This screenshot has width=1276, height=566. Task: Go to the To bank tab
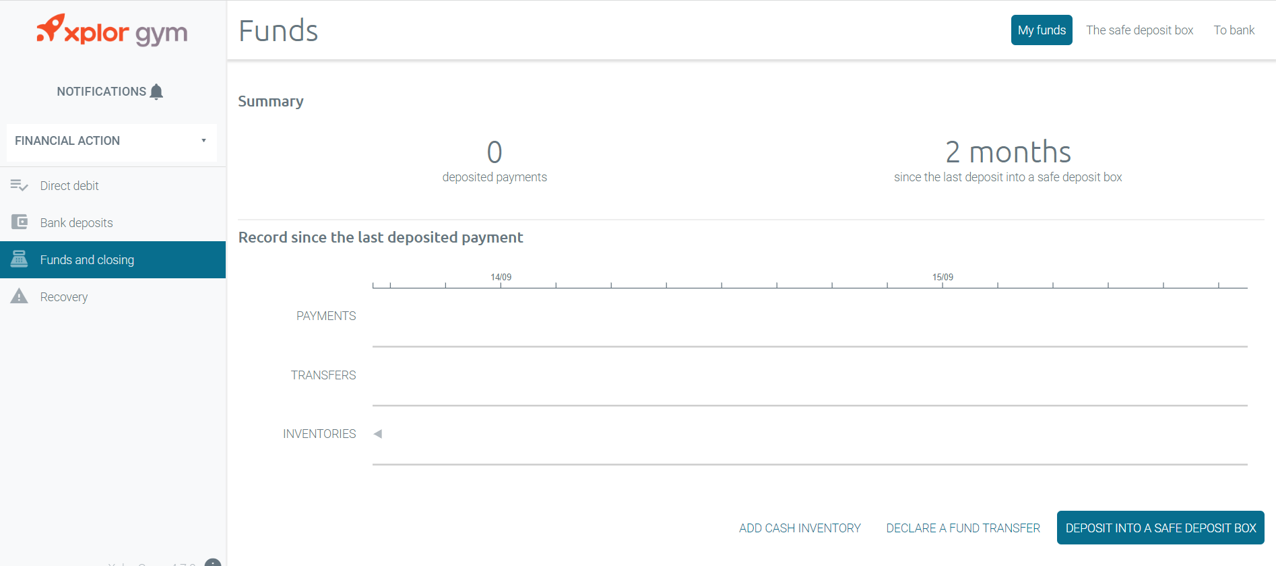(x=1234, y=30)
